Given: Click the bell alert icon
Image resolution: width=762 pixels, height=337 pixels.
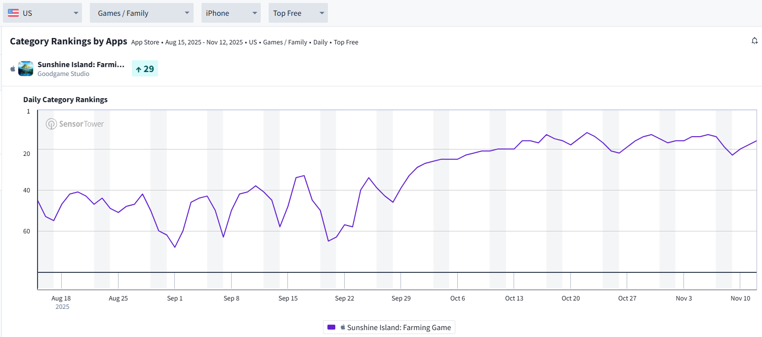Looking at the screenshot, I should pos(754,41).
